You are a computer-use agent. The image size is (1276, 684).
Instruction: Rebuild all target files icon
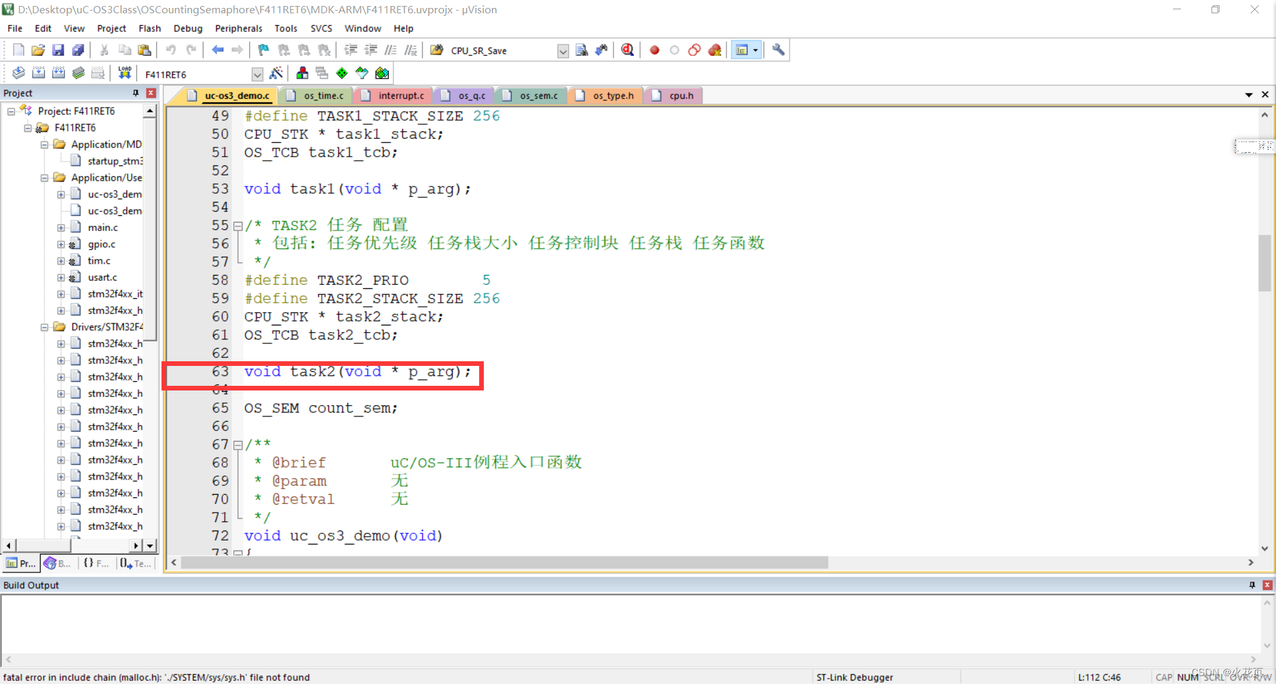(x=58, y=73)
